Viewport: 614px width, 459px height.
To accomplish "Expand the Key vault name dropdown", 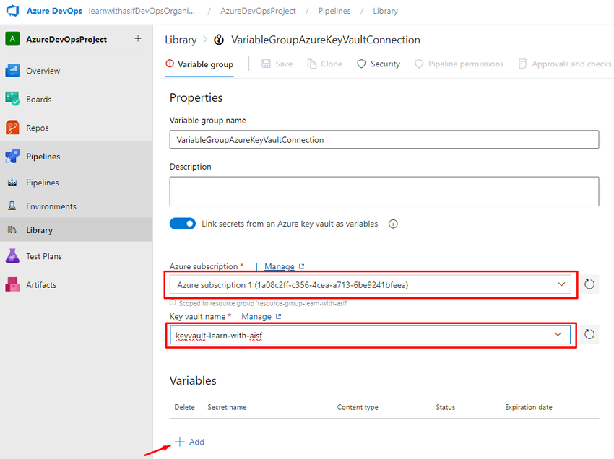I will point(557,334).
